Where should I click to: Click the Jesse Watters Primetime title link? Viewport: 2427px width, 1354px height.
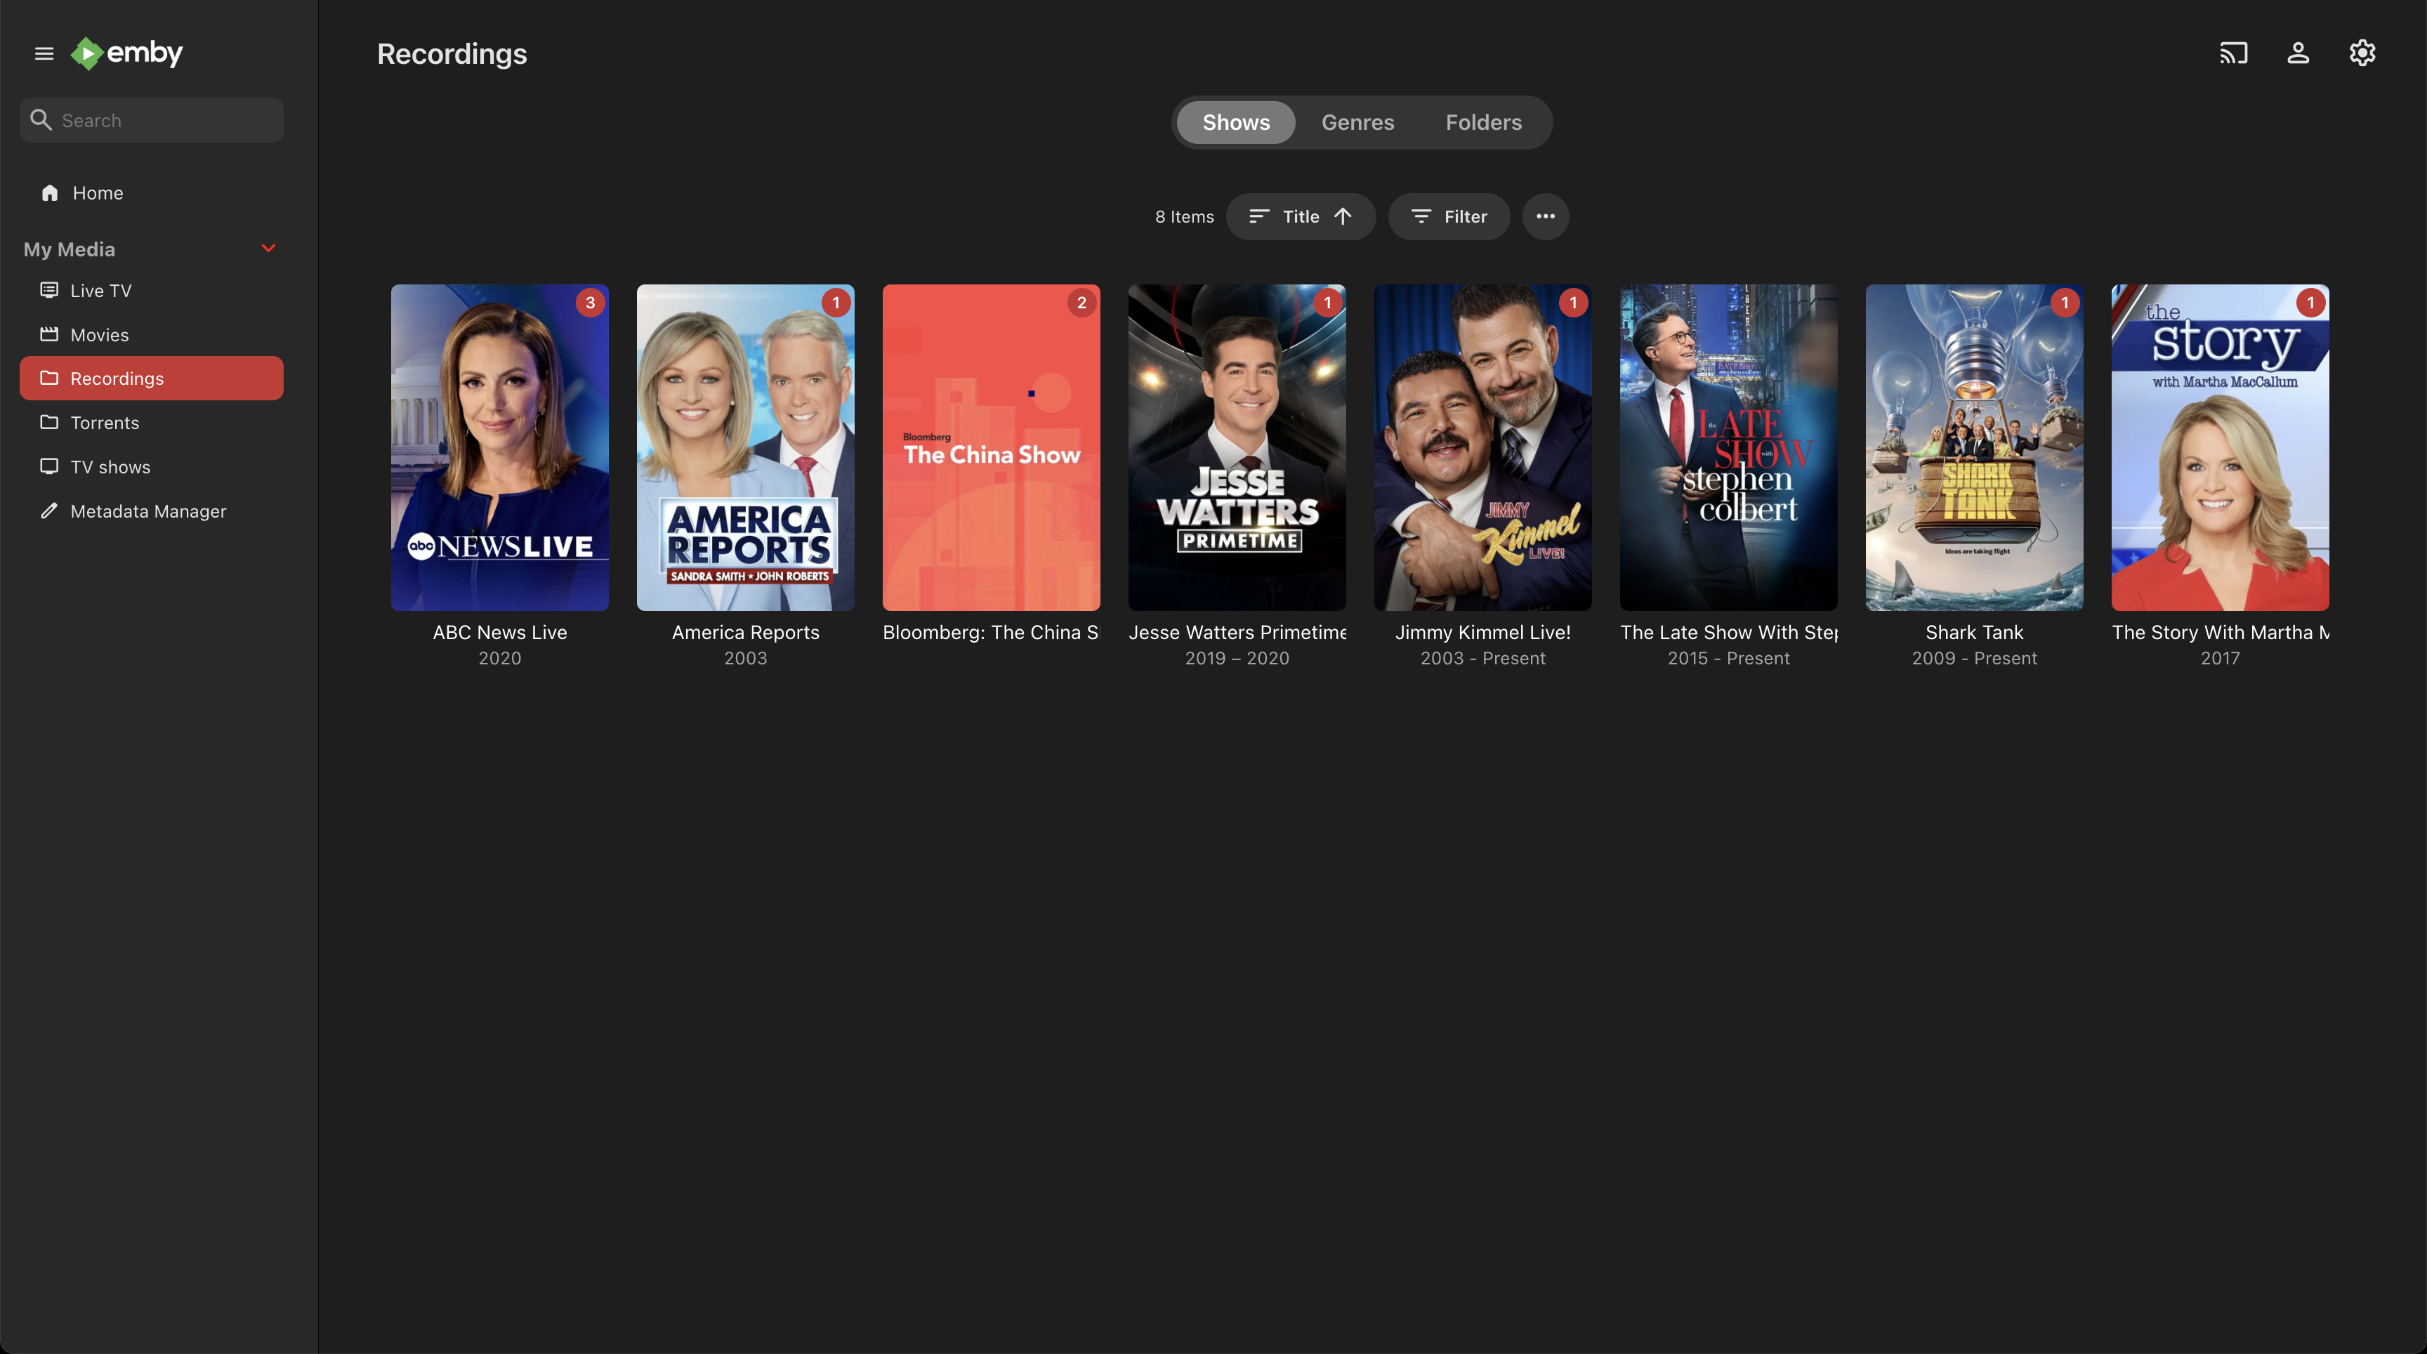click(1237, 632)
